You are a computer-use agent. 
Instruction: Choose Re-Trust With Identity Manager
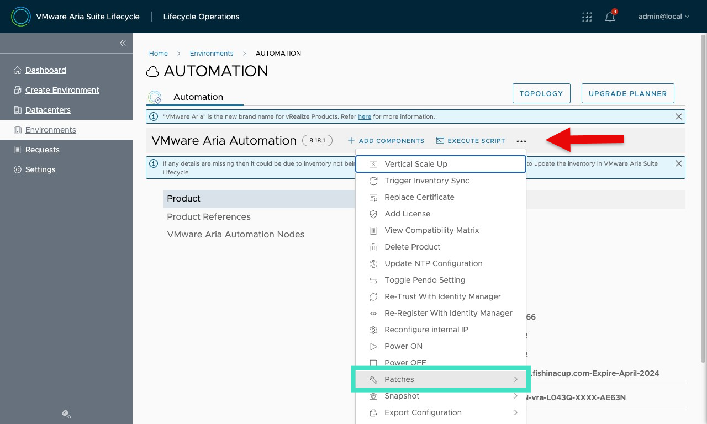441,296
